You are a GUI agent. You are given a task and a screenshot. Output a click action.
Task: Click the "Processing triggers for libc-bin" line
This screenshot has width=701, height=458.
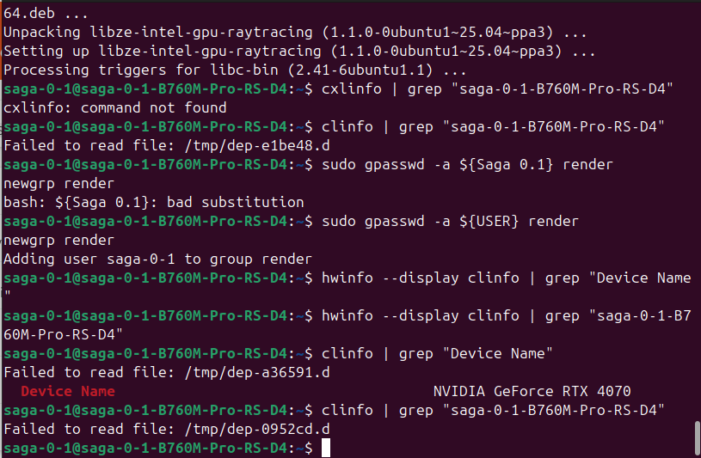pyautogui.click(x=236, y=70)
